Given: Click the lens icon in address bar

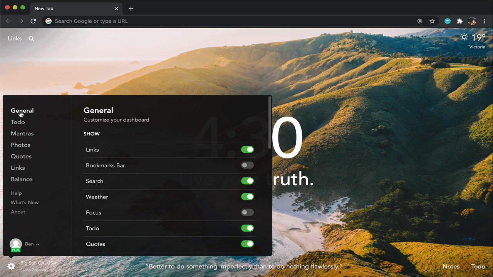Looking at the screenshot, I should click(x=420, y=21).
